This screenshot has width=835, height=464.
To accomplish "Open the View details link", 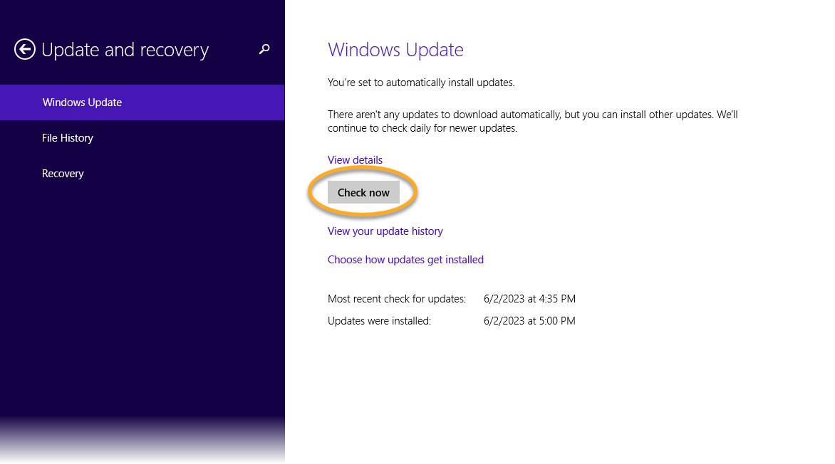I will [x=355, y=160].
